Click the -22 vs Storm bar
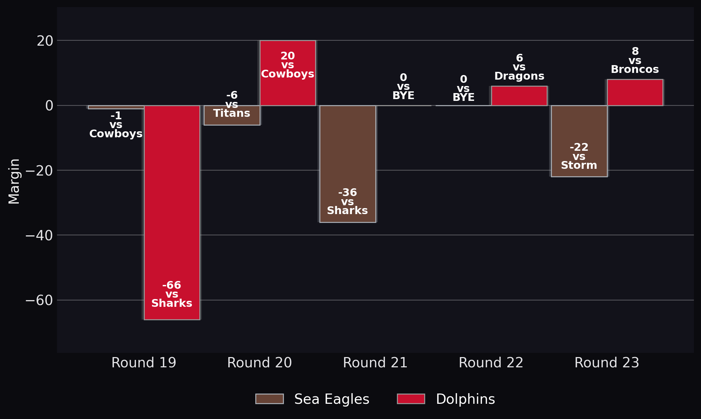This screenshot has height=419, width=701. tap(579, 141)
